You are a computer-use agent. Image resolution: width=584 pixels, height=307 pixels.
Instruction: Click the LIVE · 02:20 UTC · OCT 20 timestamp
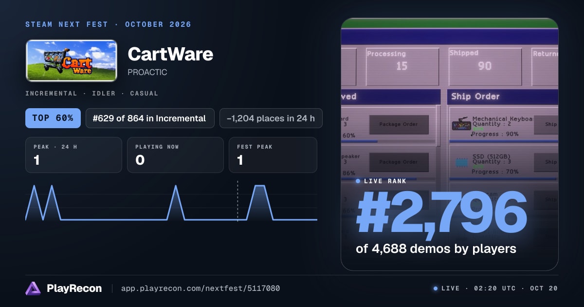pyautogui.click(x=495, y=288)
